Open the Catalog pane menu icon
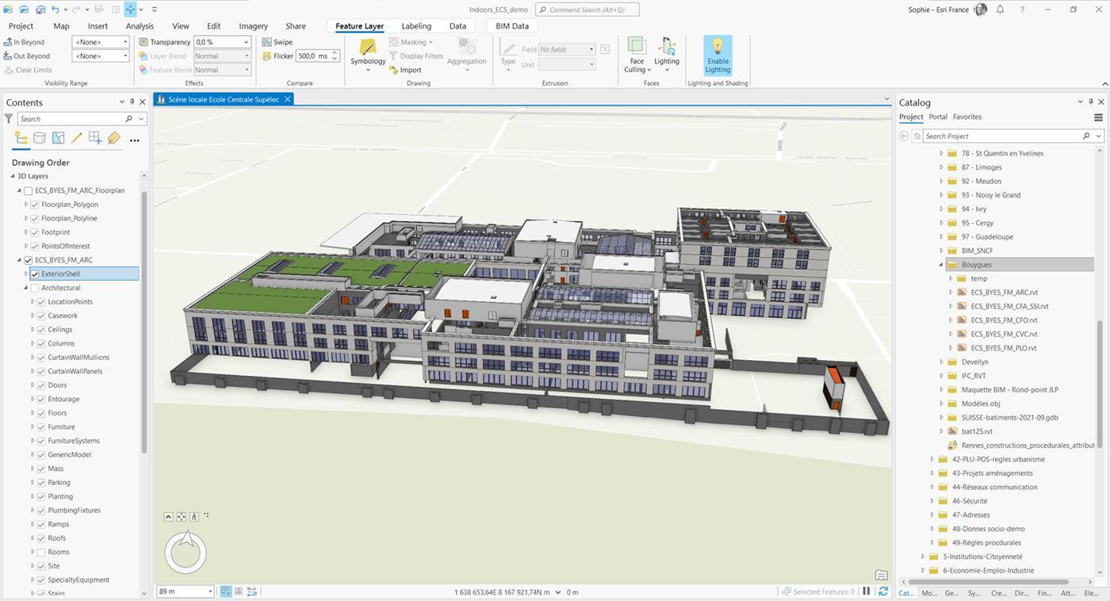This screenshot has width=1110, height=601. point(1098,117)
